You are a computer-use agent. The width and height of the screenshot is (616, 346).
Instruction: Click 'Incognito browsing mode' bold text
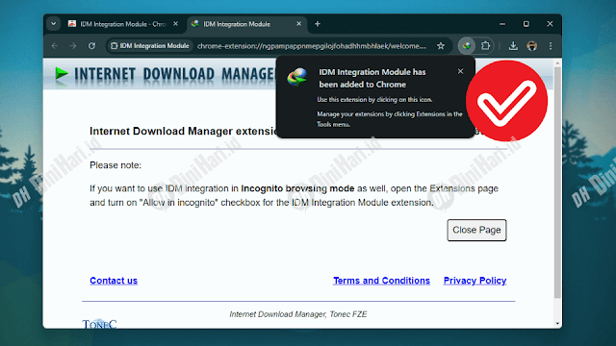[297, 188]
